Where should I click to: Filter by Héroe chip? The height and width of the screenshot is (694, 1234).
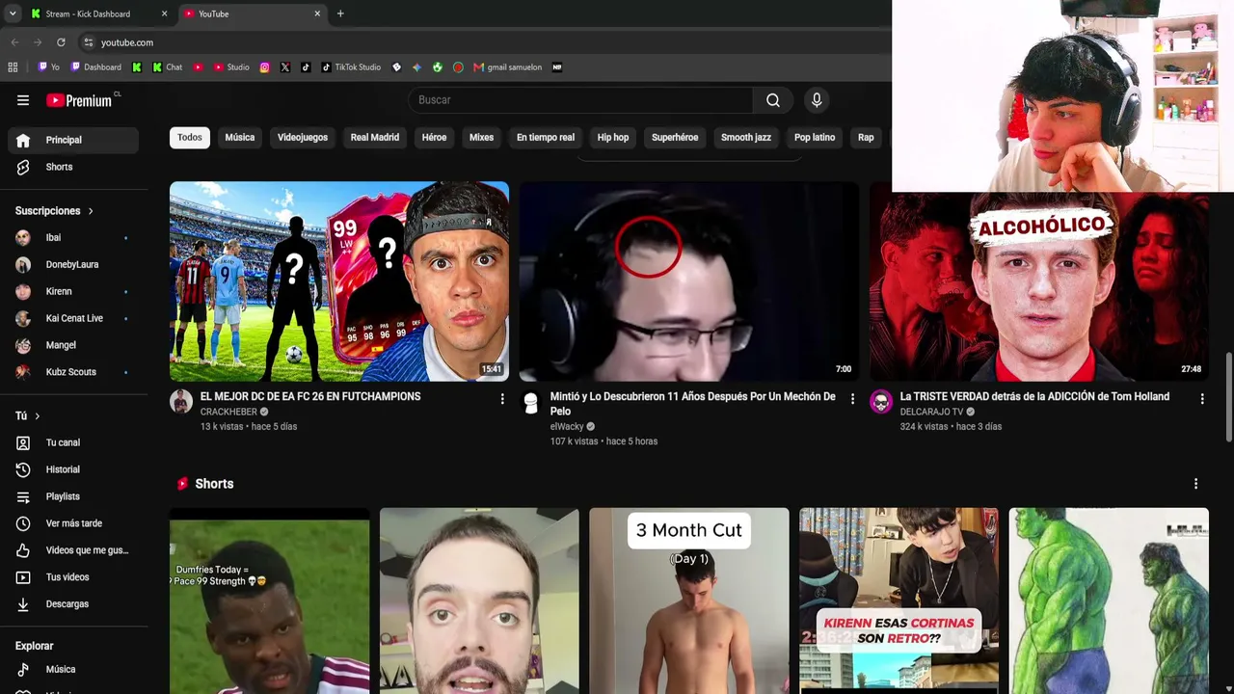click(x=434, y=138)
